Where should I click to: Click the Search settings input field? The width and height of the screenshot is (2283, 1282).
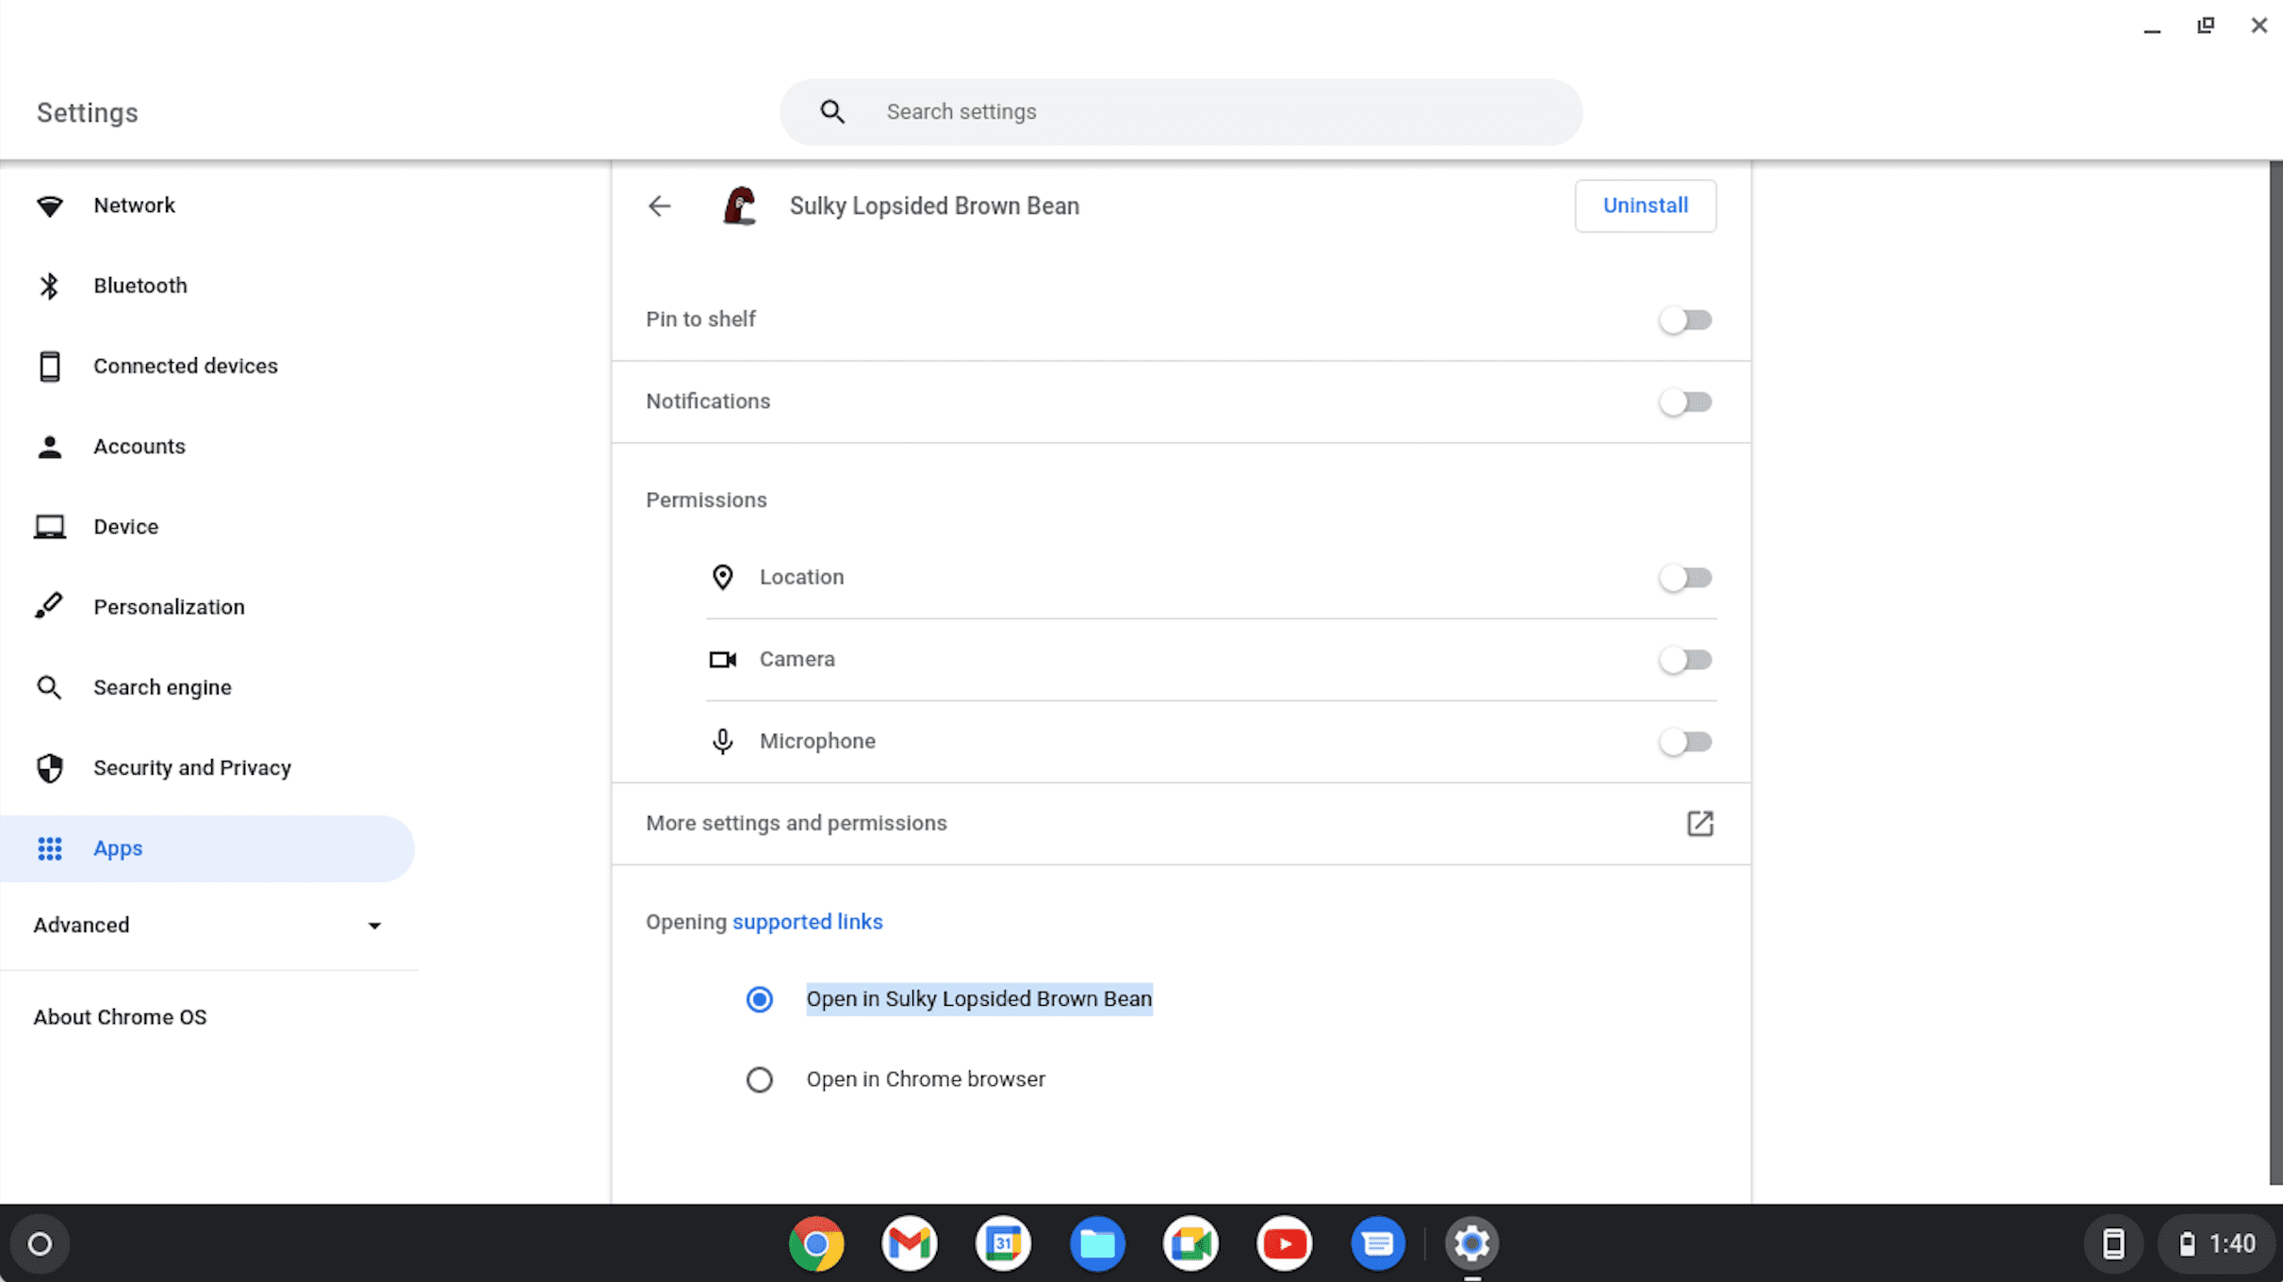1182,111
